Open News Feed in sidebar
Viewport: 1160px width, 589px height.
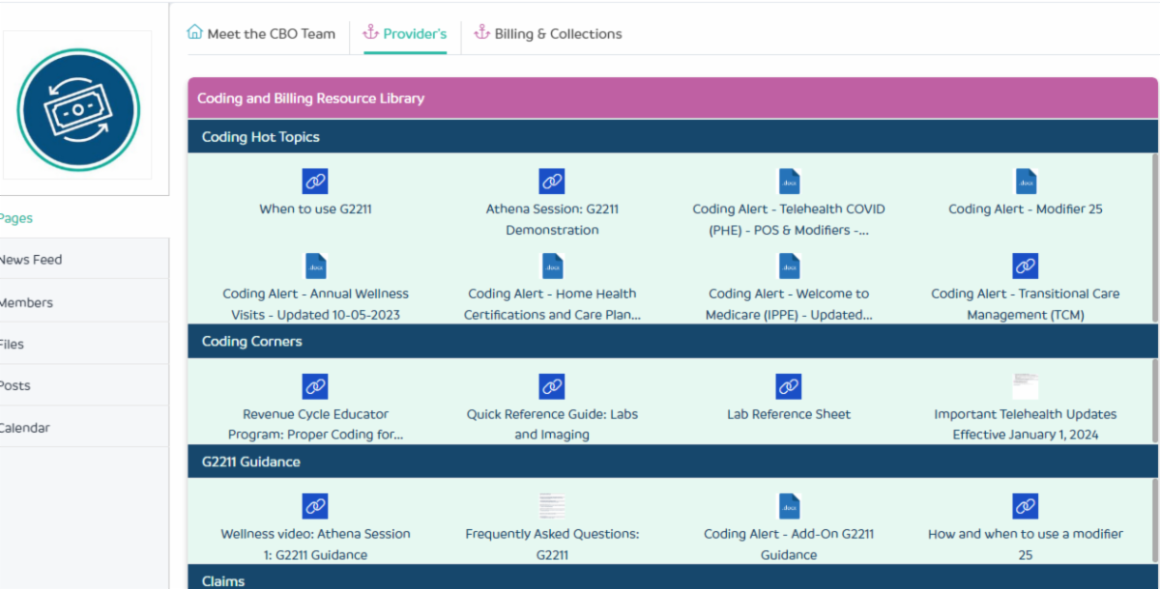31,260
